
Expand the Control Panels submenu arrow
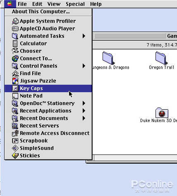[x=84, y=66]
